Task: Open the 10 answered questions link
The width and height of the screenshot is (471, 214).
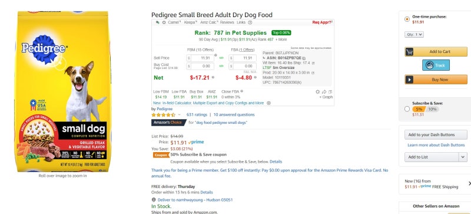Action: click(234, 115)
